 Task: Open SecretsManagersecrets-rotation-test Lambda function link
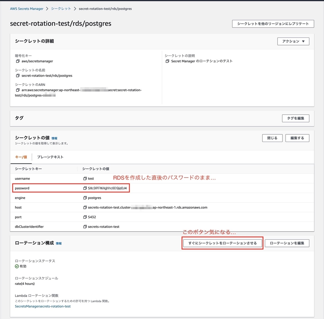coord(43,306)
